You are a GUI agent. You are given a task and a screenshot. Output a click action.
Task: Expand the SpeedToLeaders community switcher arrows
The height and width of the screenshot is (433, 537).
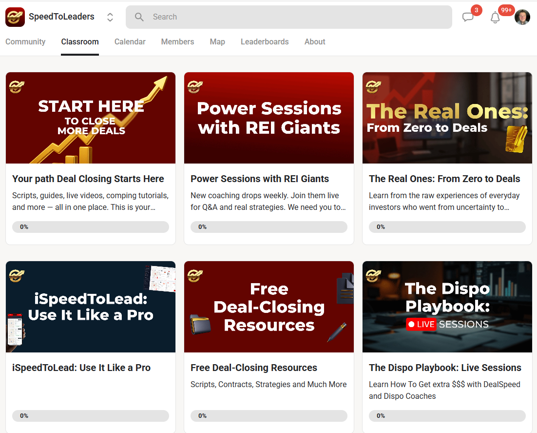[110, 17]
